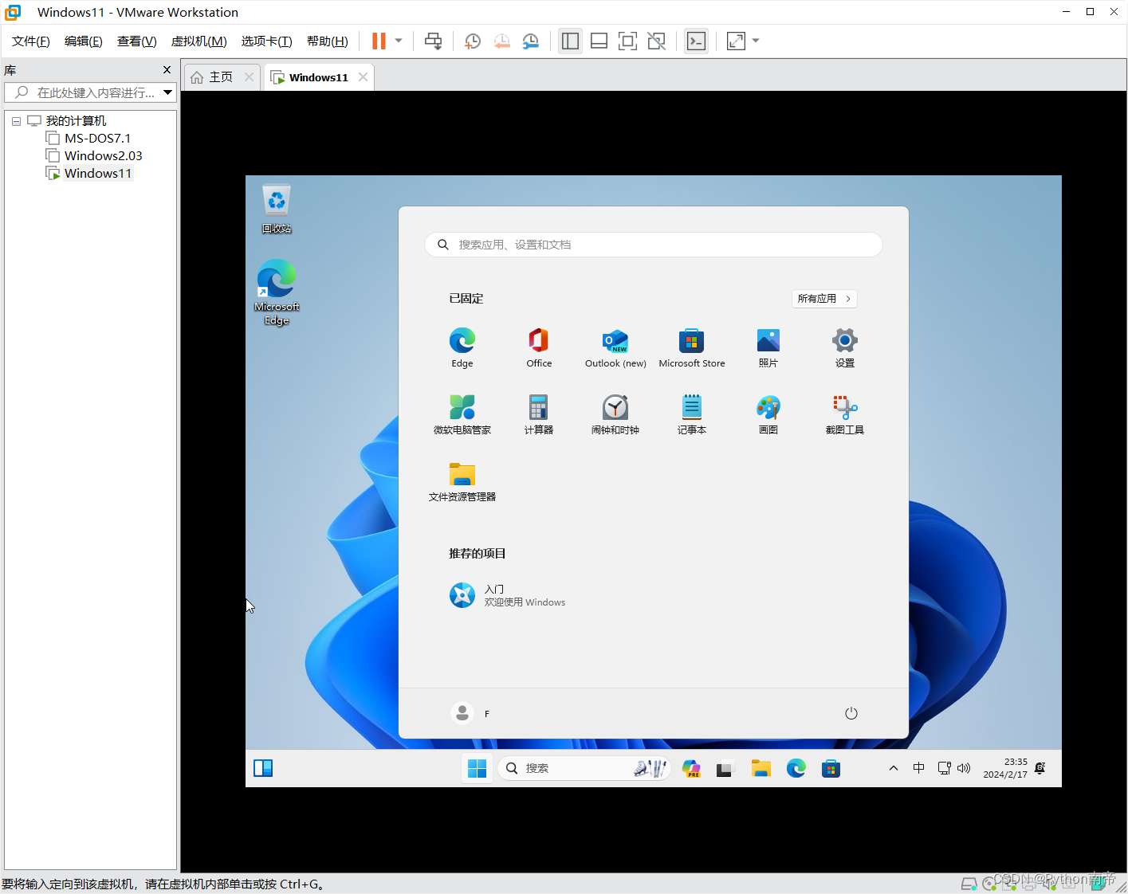Image resolution: width=1128 pixels, height=894 pixels.
Task: Toggle Unity mode toolbar icon
Action: coord(656,41)
